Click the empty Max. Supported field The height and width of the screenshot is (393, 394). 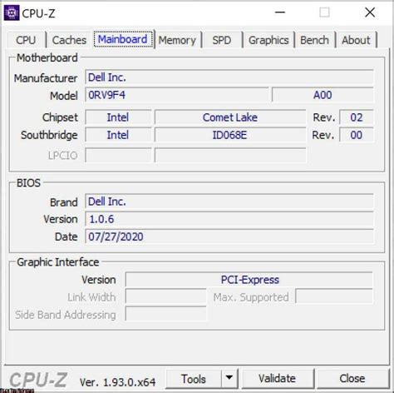pos(334,297)
